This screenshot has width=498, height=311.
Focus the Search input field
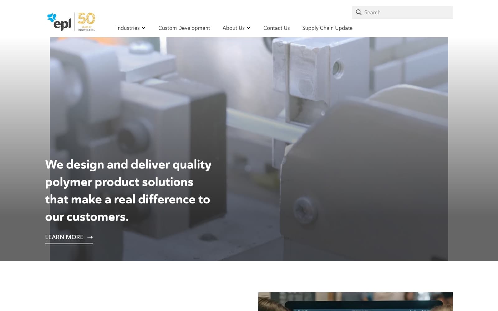coord(402,12)
